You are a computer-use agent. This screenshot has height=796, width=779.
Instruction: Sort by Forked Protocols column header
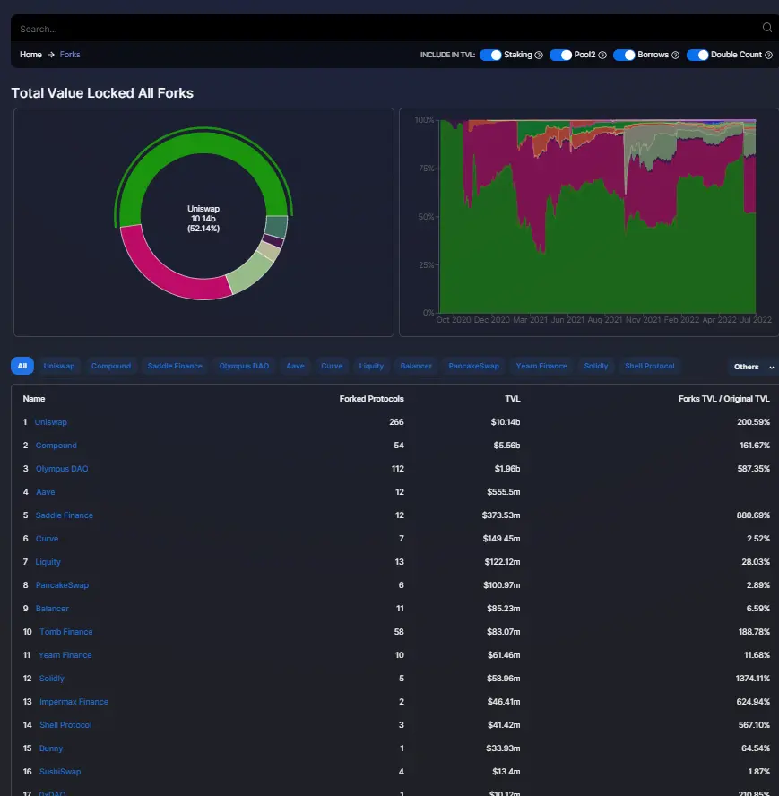coord(371,399)
